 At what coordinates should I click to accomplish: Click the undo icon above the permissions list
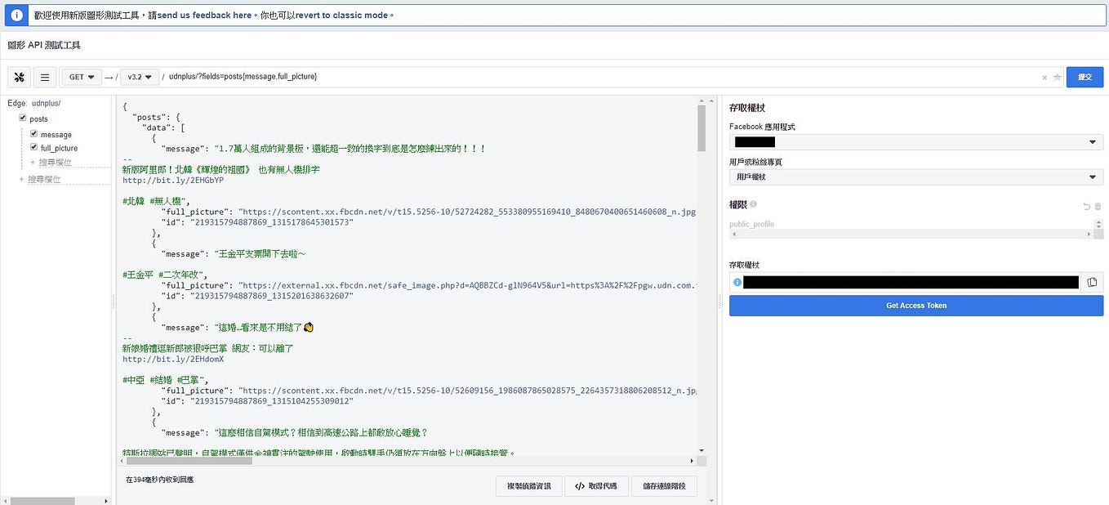(1086, 206)
